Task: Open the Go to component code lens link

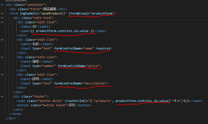Action: pos(16,1)
